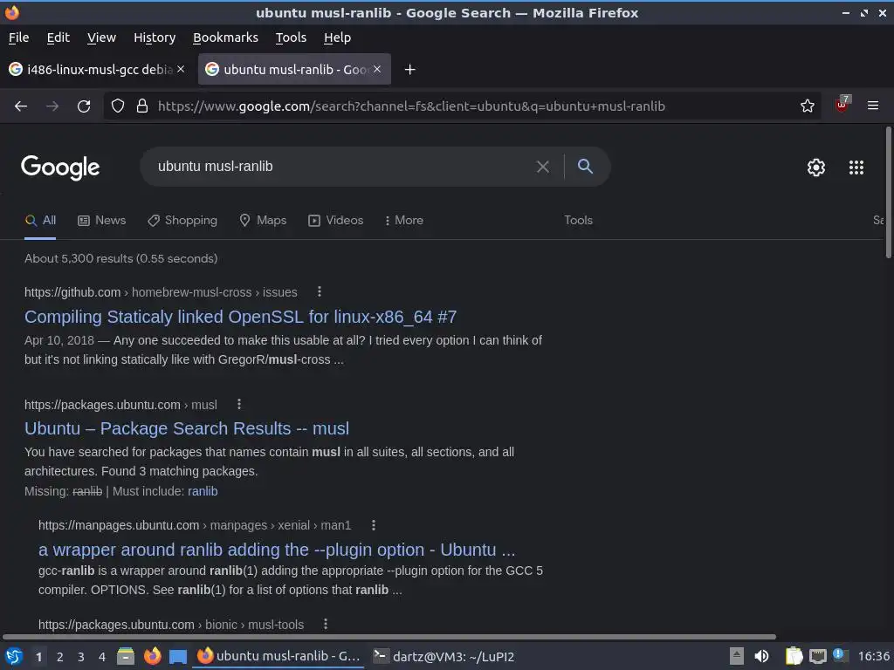
Task: Open notification tray icon with alert
Action: point(840,655)
